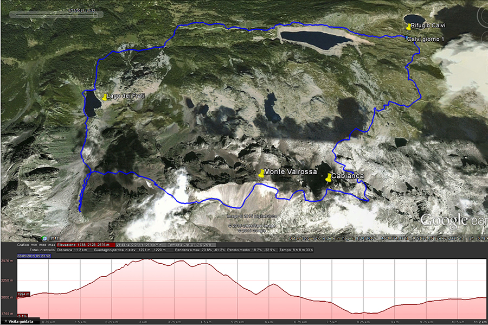This screenshot has width=488, height=325.
Task: Click the time slider track bar
Action: click(x=56, y=15)
